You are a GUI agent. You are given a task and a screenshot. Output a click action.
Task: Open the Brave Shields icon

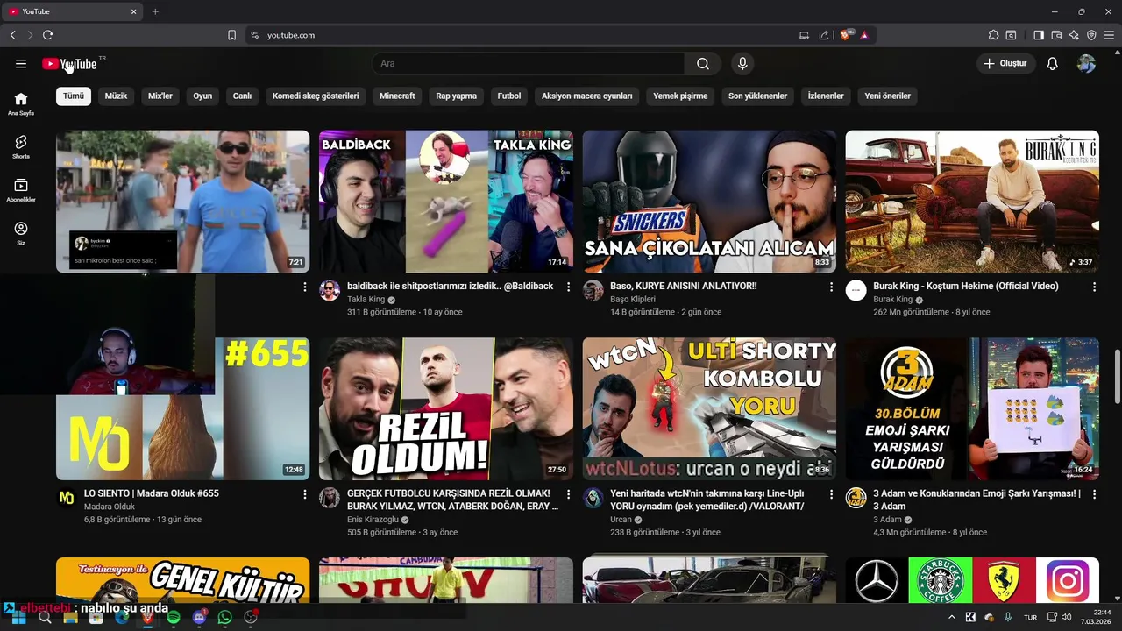coord(846,35)
